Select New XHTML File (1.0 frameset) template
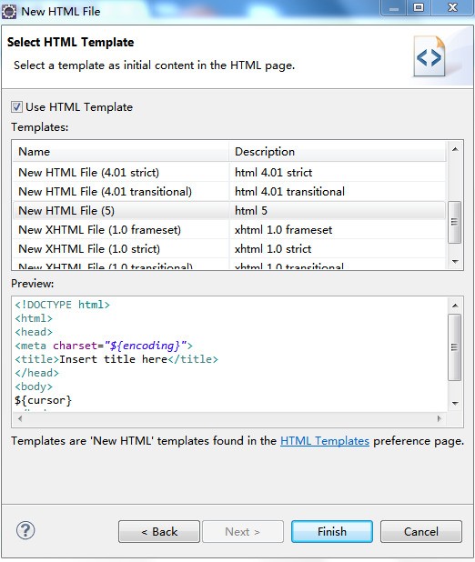 tap(229, 229)
